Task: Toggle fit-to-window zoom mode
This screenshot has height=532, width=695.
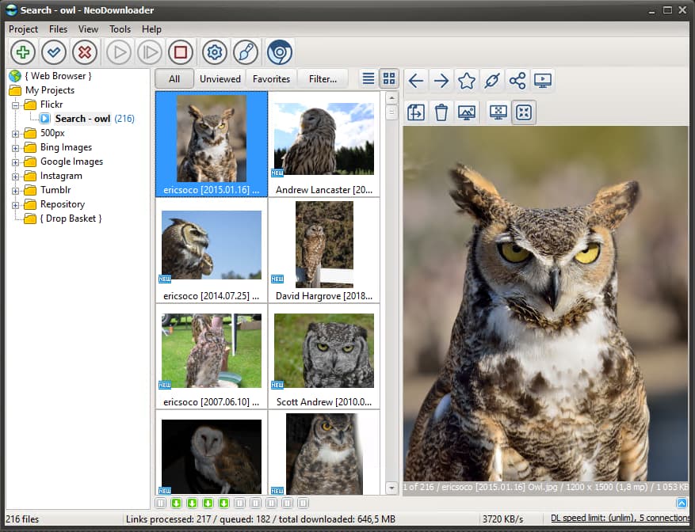Action: point(524,112)
